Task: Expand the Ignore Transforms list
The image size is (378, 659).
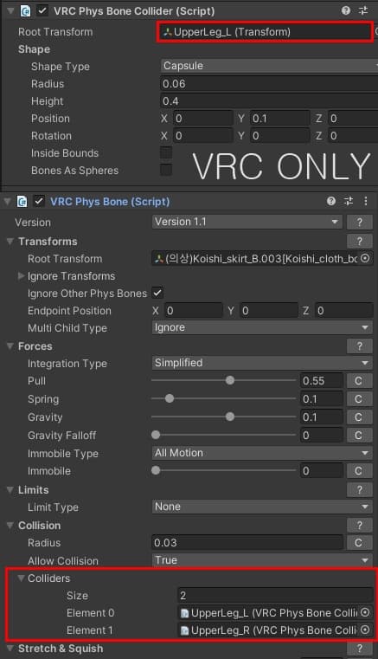Action: (x=21, y=276)
